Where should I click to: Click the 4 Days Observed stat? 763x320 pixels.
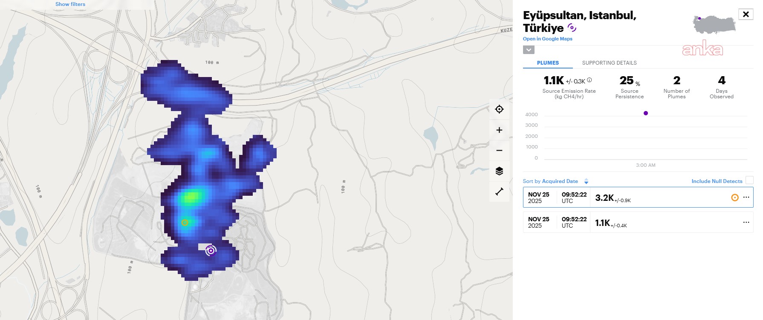[x=722, y=87]
